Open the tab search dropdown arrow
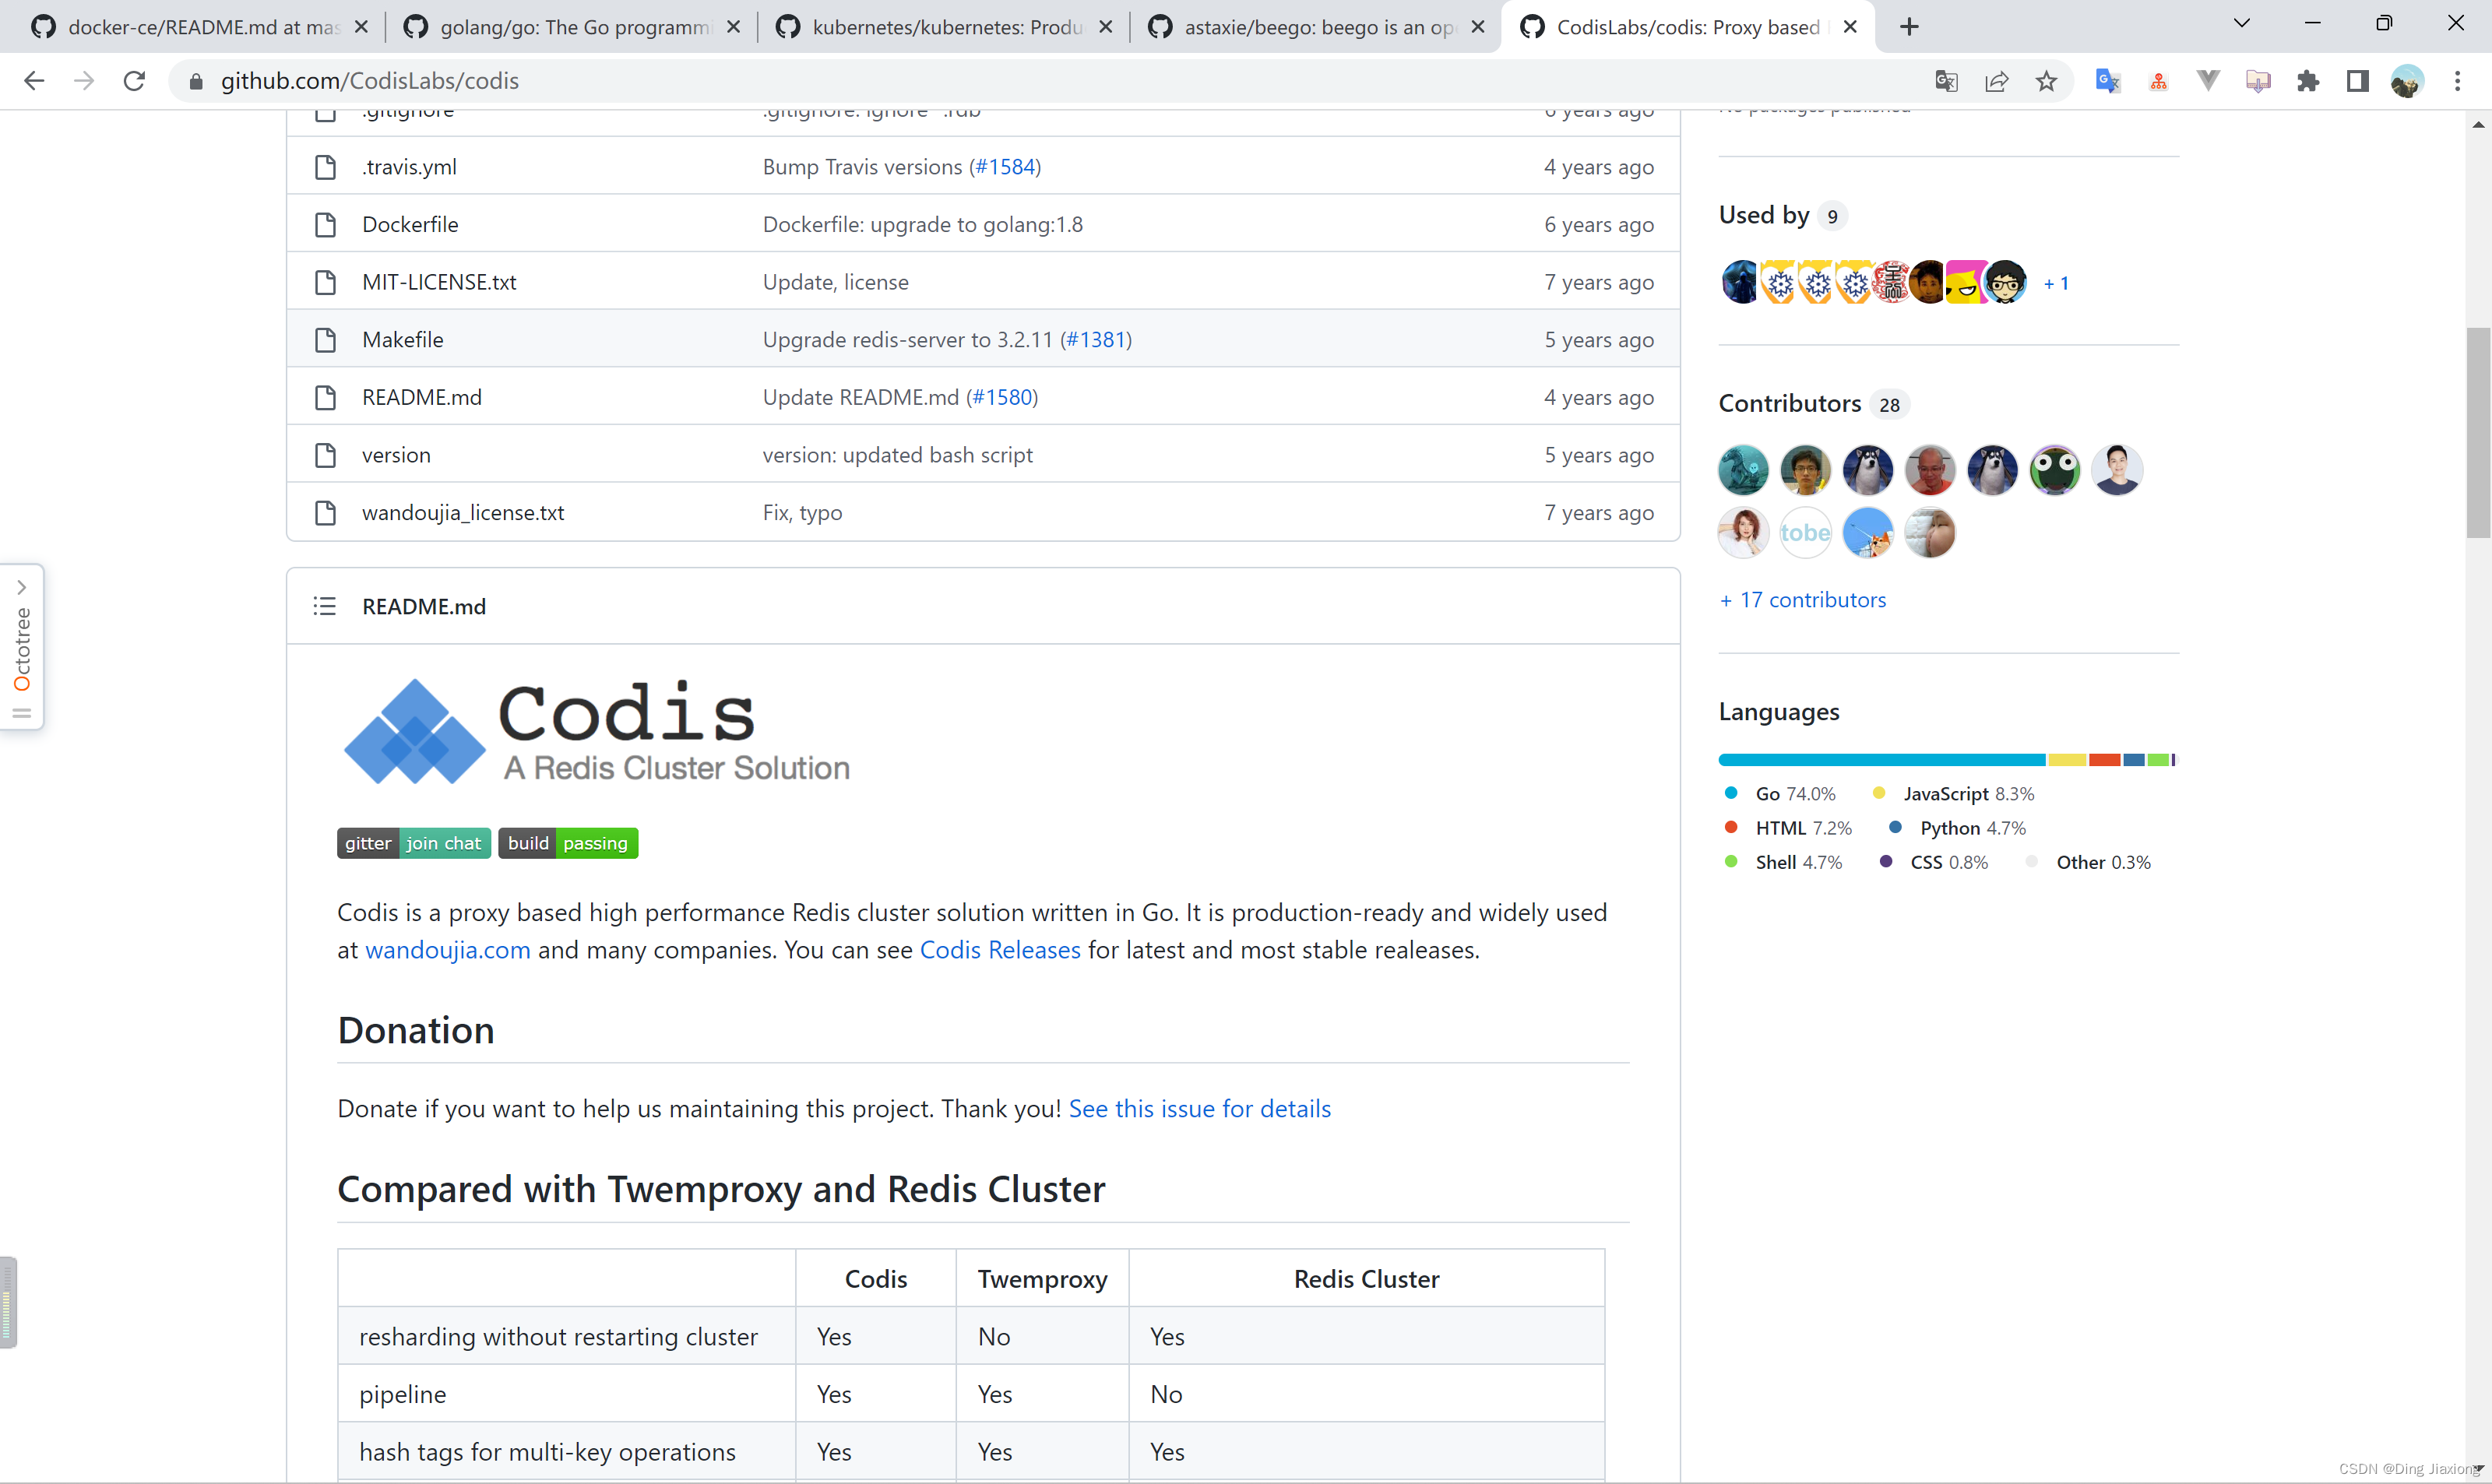The height and width of the screenshot is (1484, 2492). (x=2241, y=24)
